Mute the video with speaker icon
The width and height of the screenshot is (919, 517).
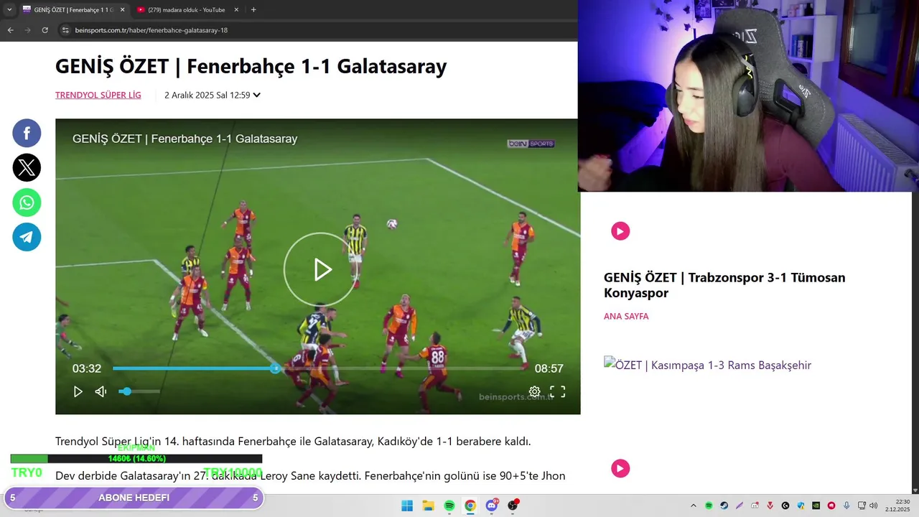pos(101,391)
